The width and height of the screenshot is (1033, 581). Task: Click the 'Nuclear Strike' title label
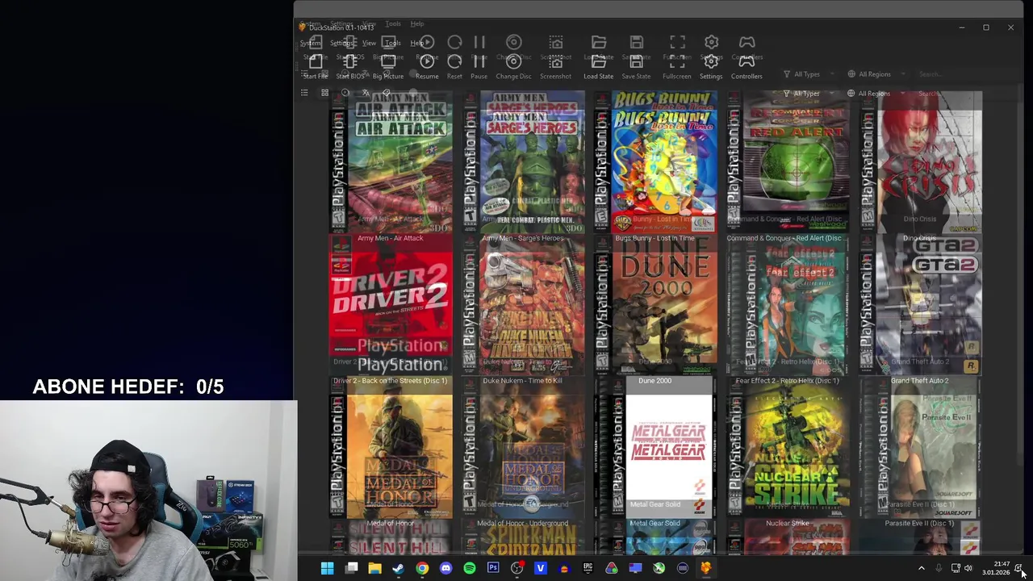(787, 524)
